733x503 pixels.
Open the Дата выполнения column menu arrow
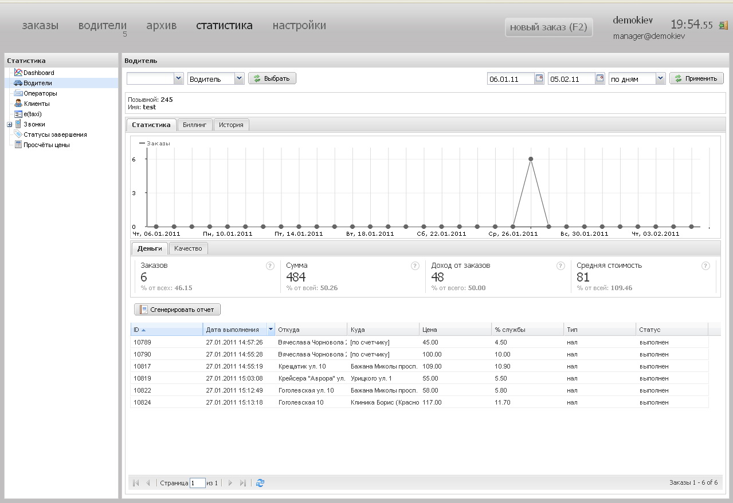[x=271, y=330]
